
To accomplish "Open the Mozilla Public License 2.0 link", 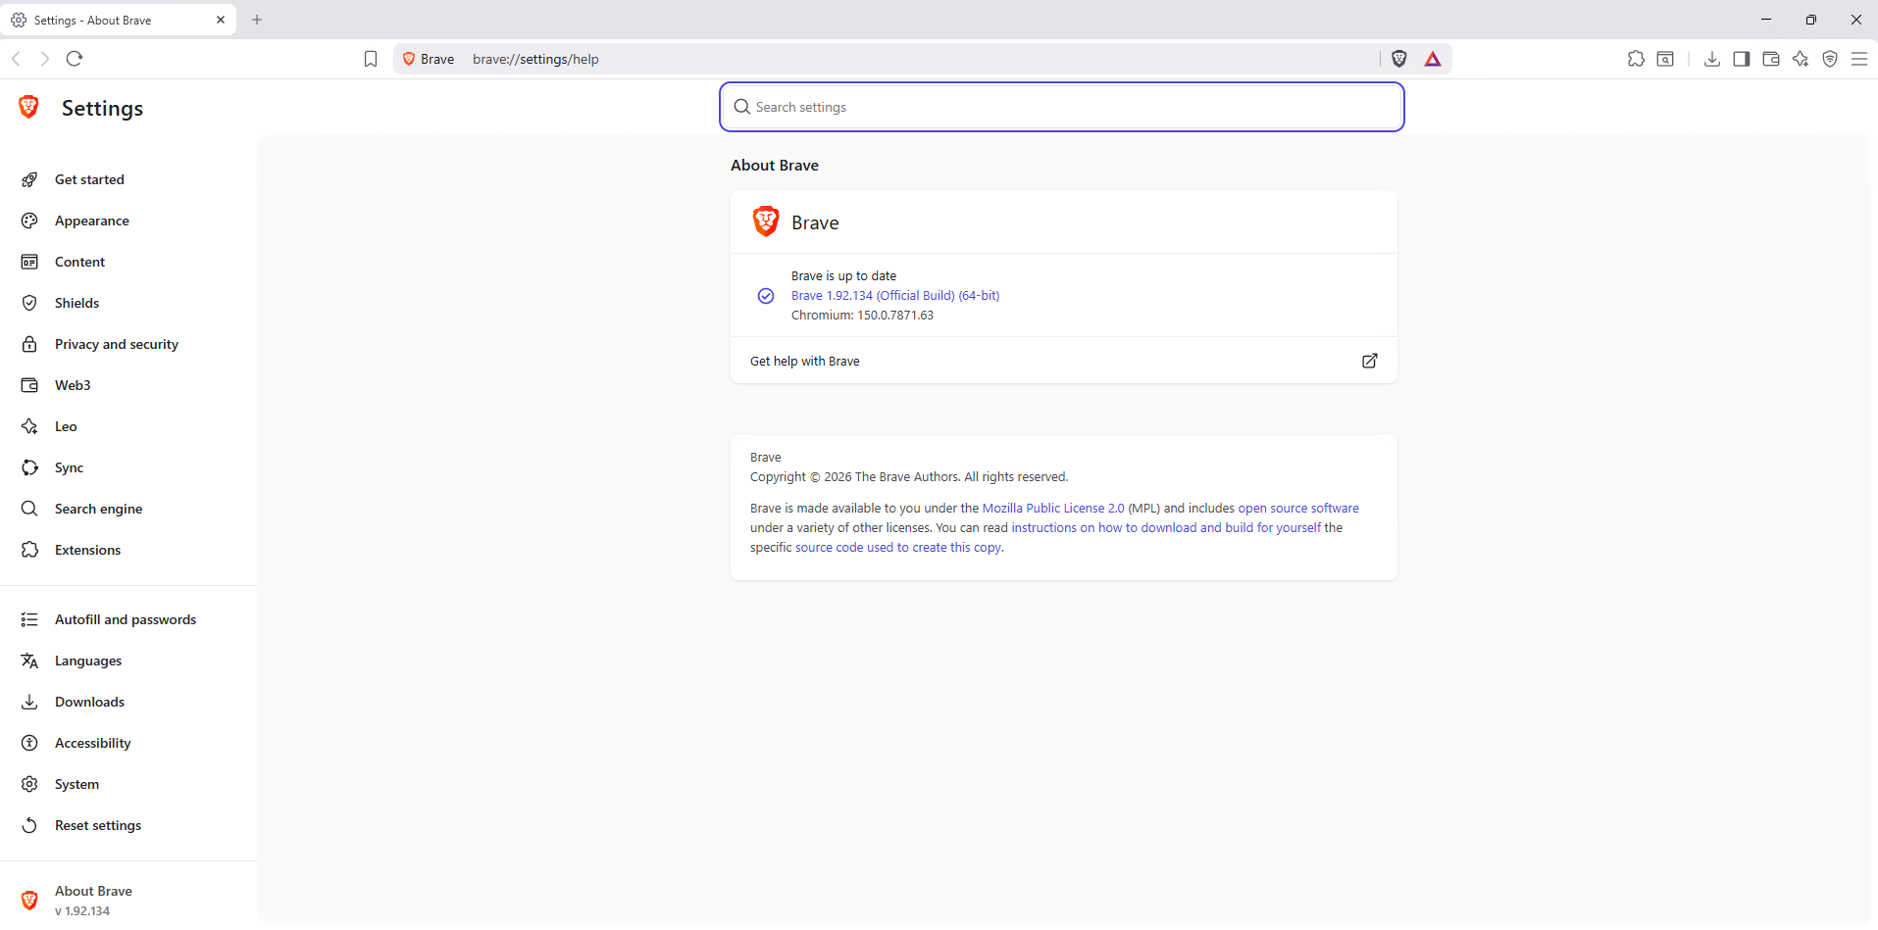I will coord(1053,508).
